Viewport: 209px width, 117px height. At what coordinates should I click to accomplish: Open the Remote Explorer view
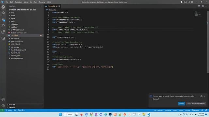[x=3, y=38]
